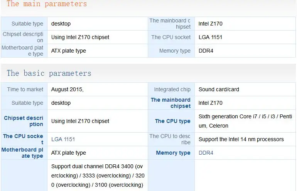Image resolution: width=297 pixels, height=191 pixels.
Task: Click "The CPU to describe" label
Action: coord(170,139)
